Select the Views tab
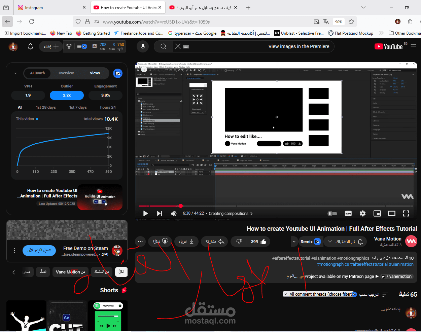The height and width of the screenshot is (332, 421). 95,73
